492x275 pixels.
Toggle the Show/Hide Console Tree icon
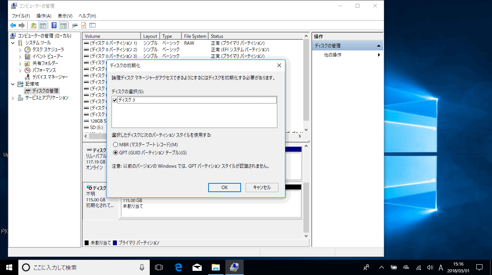(43, 26)
